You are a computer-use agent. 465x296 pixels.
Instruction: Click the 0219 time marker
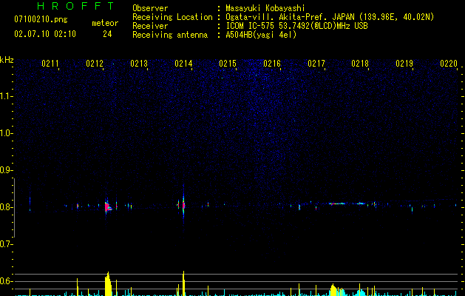404,63
